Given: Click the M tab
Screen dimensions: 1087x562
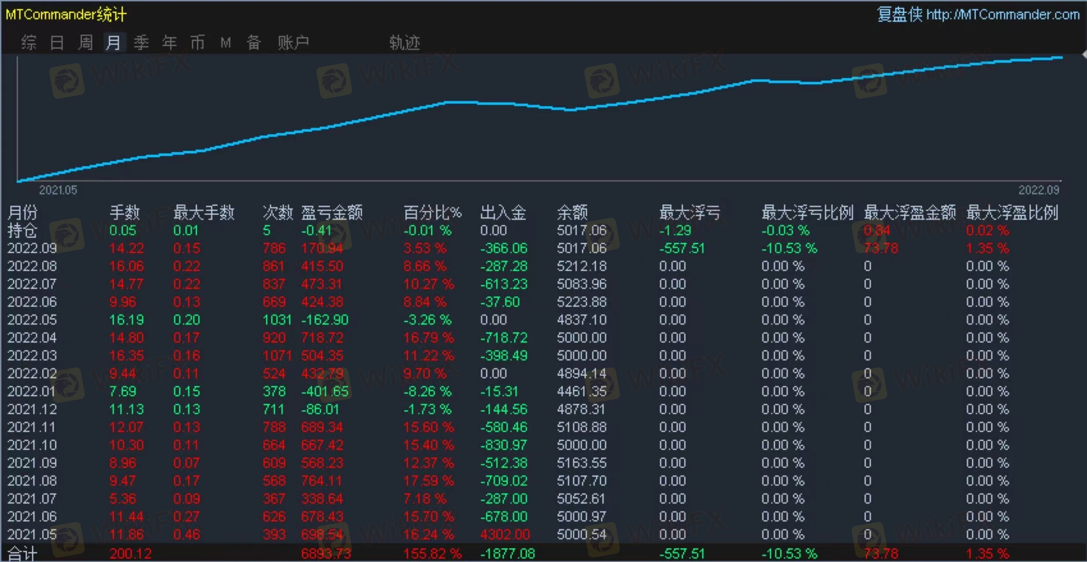Looking at the screenshot, I should coord(226,43).
